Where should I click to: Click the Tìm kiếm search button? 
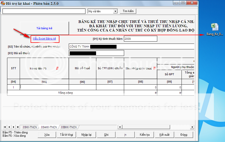[x=128, y=11]
